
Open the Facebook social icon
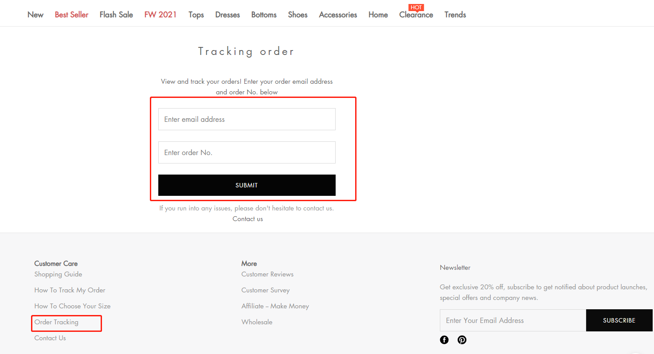point(444,340)
